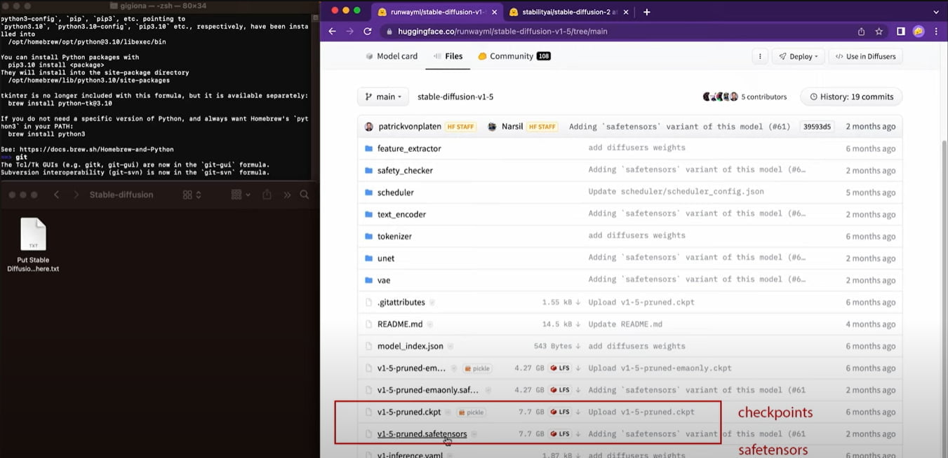Open the Deploy dropdown
This screenshot has height=458, width=948.
click(798, 55)
